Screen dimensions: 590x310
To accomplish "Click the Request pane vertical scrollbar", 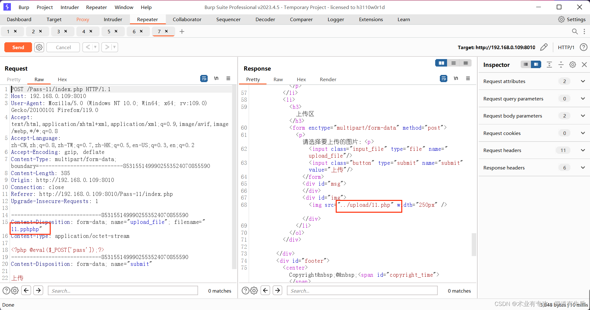I will [234, 177].
